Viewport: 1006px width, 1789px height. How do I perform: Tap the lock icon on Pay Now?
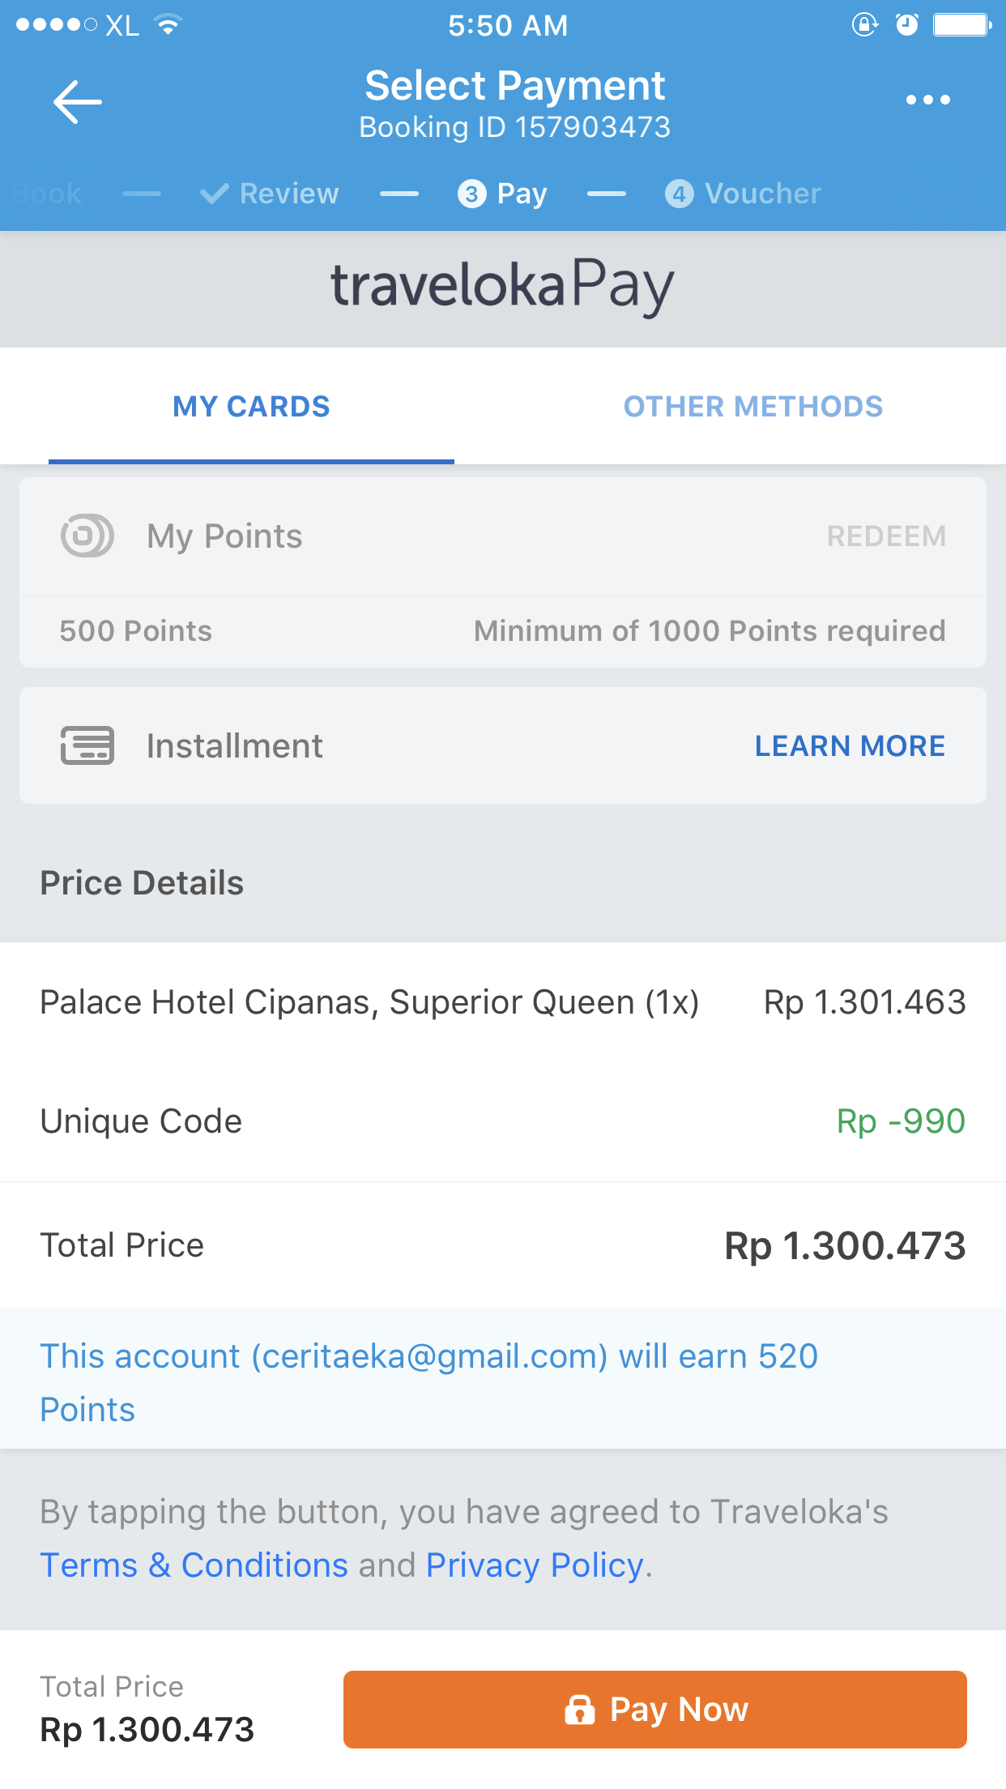click(x=579, y=1710)
